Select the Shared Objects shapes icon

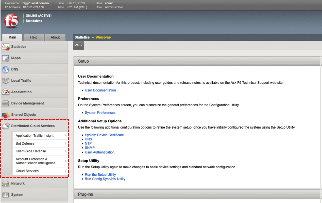6,115
